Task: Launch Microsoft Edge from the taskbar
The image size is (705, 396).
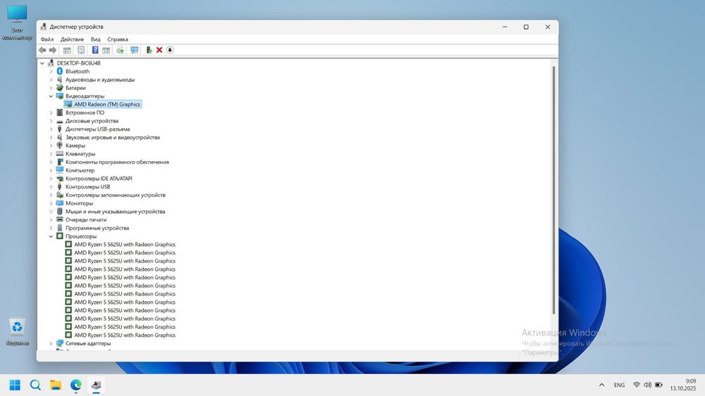Action: click(76, 385)
